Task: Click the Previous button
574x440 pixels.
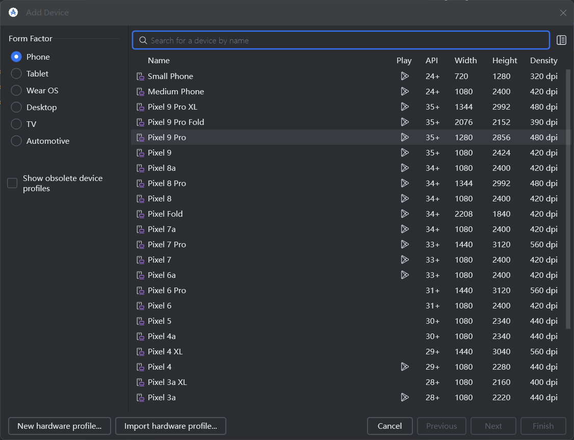Action: 441,426
